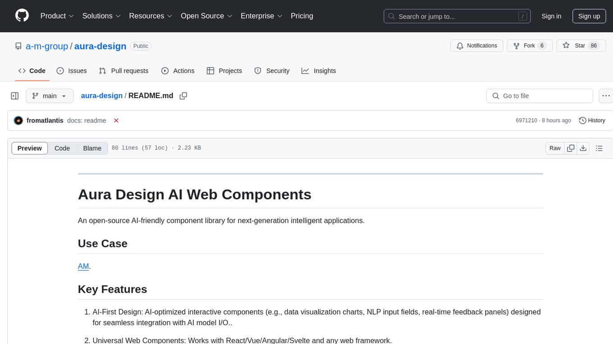613x344 pixels.
Task: View the fork count 6
Action: 542,46
